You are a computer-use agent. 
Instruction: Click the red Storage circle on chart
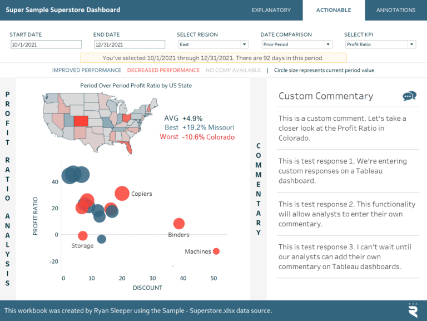tap(83, 236)
